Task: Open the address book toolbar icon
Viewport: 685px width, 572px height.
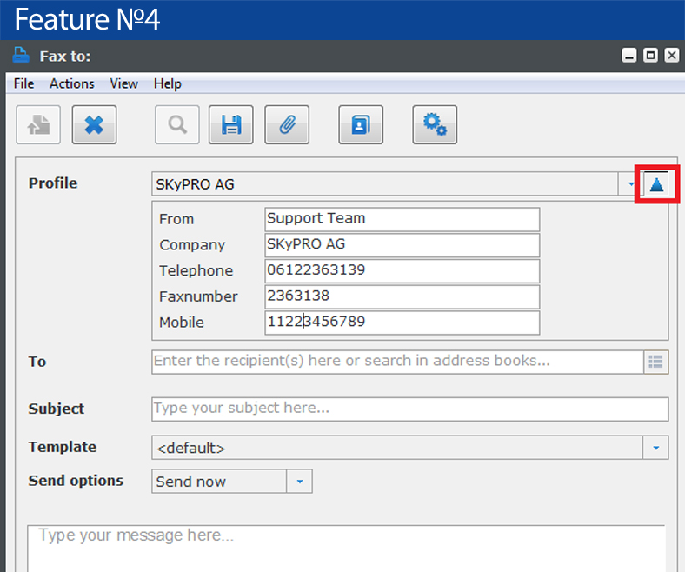Action: pos(361,124)
